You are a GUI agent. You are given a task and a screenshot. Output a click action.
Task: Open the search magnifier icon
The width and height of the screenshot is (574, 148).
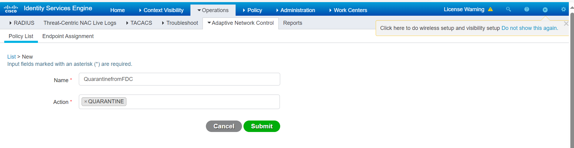coord(509,9)
